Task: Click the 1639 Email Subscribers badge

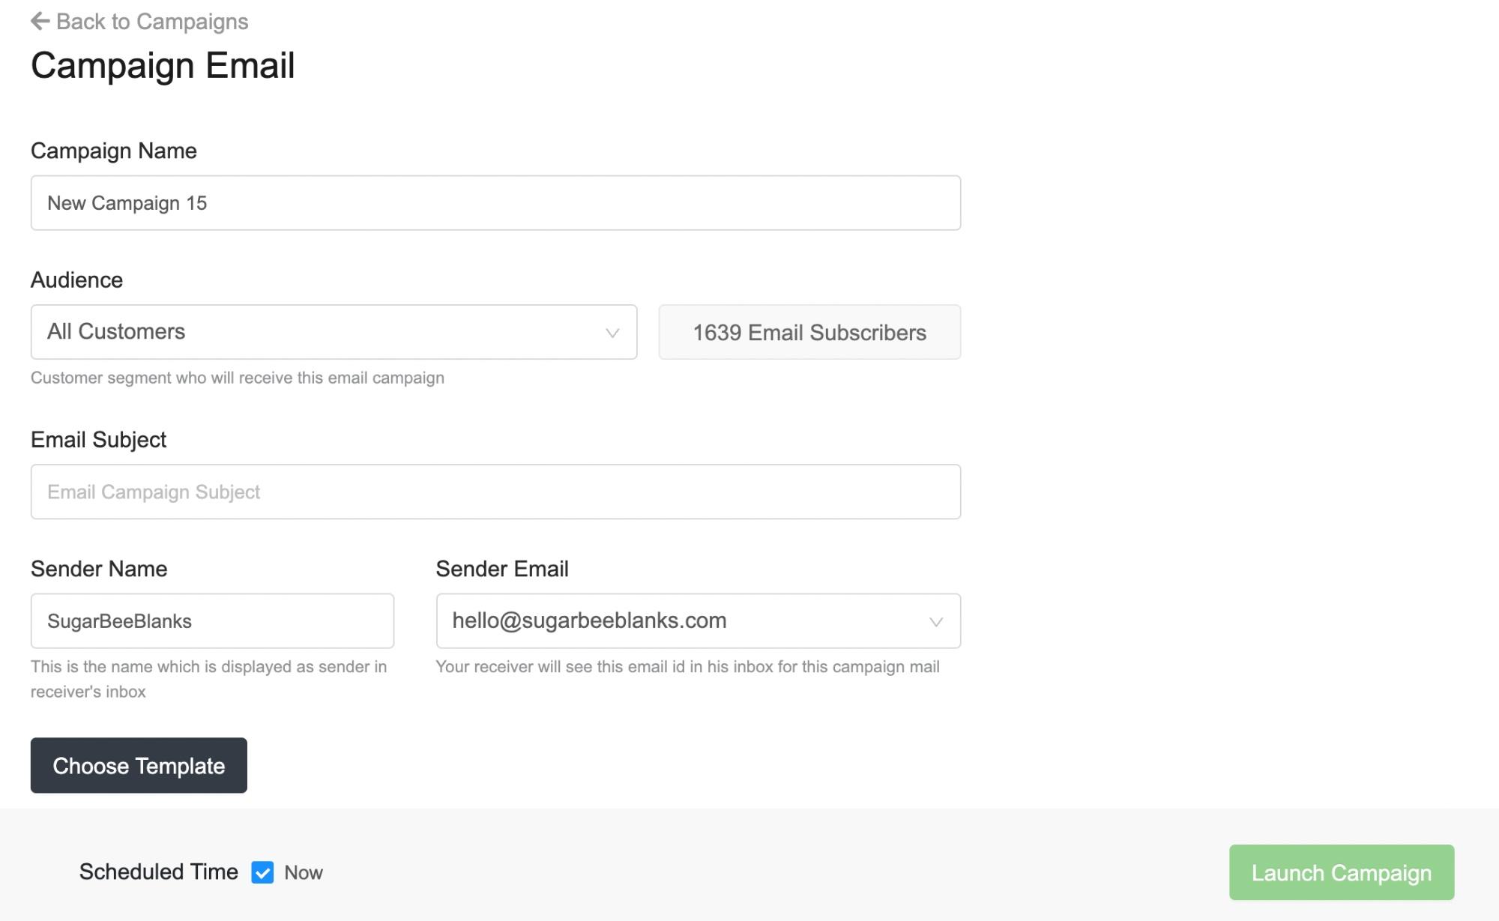Action: (x=809, y=332)
